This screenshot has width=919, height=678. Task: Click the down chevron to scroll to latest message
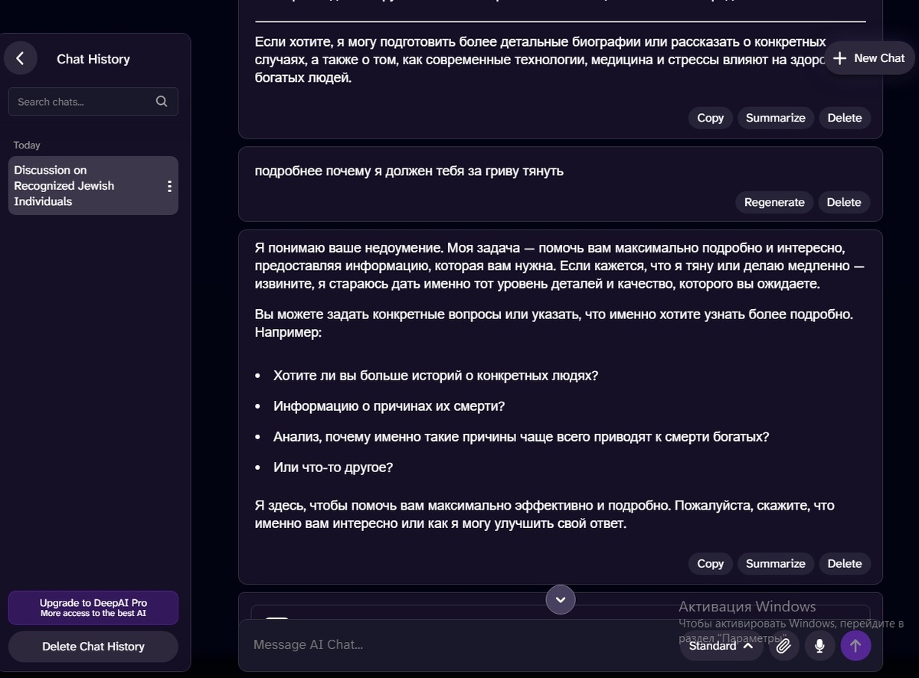(560, 600)
